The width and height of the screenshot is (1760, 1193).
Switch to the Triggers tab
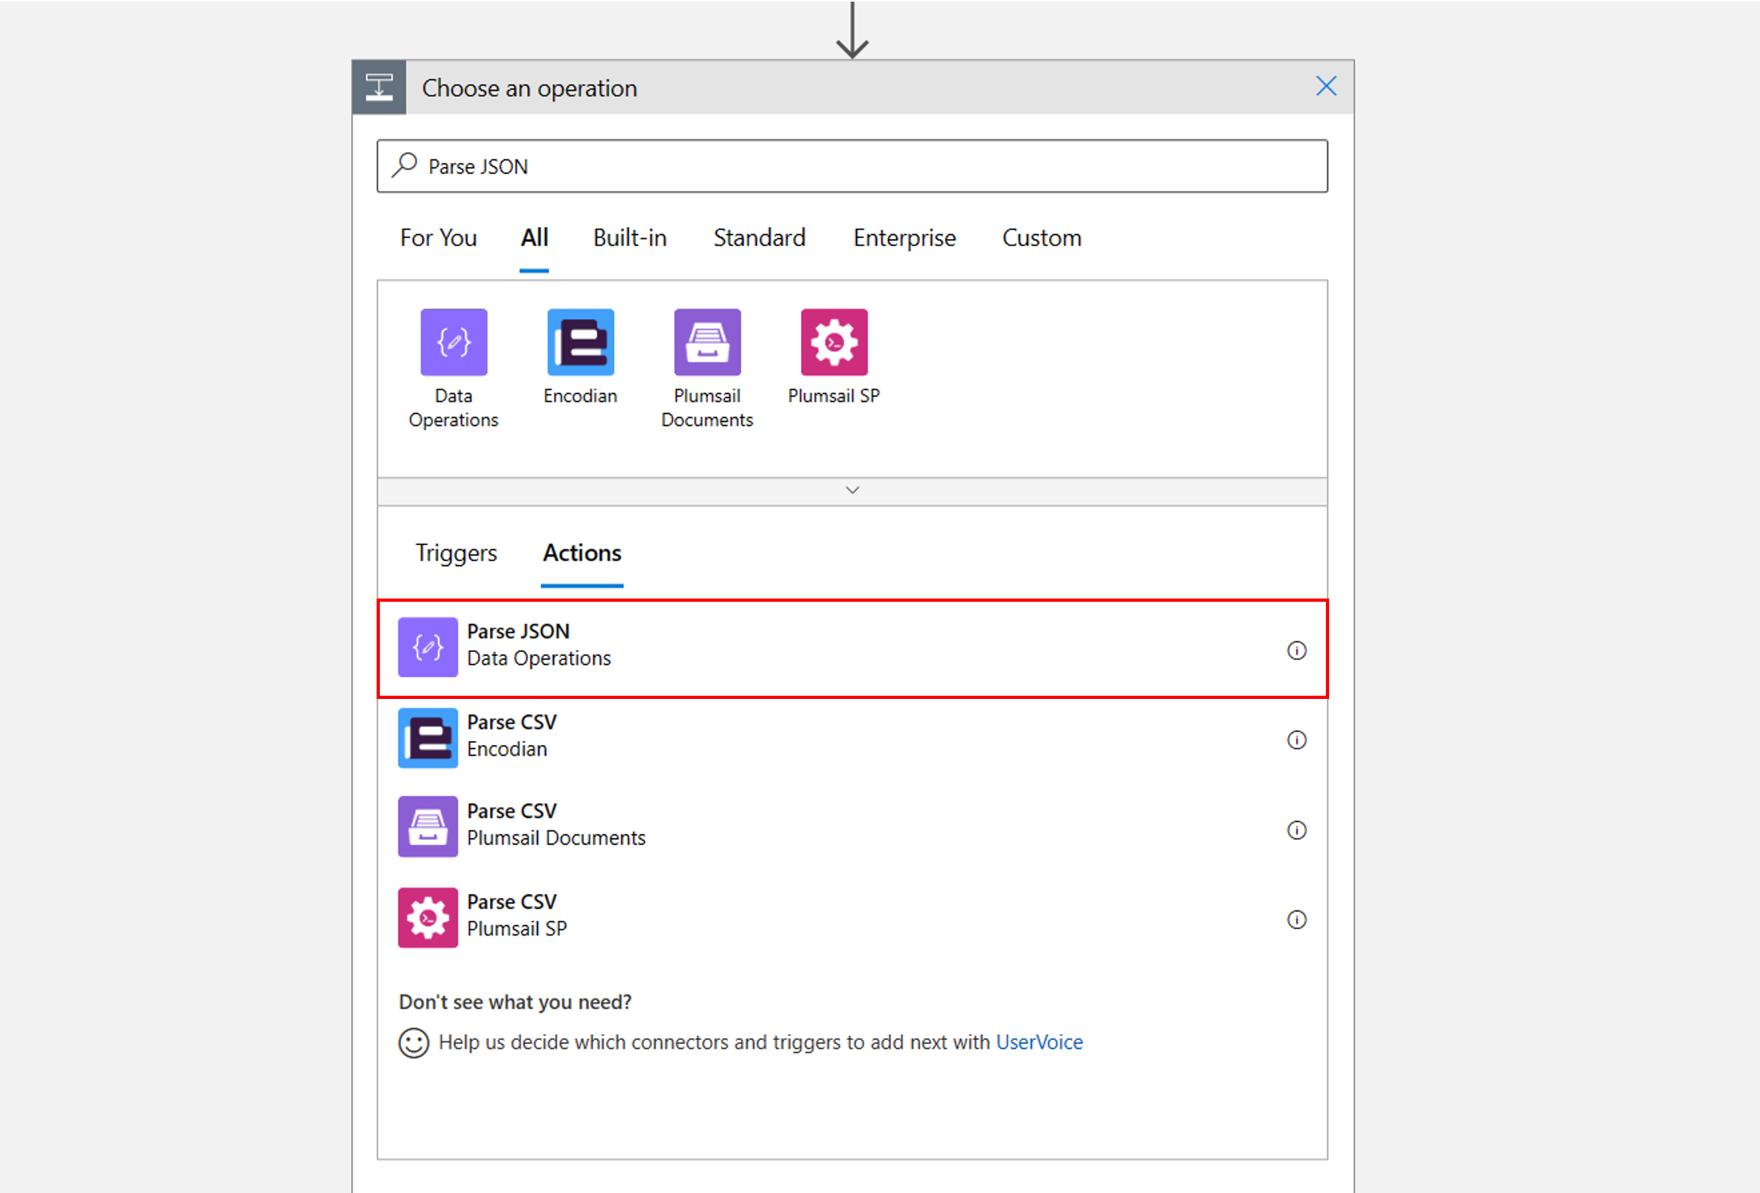pos(456,553)
